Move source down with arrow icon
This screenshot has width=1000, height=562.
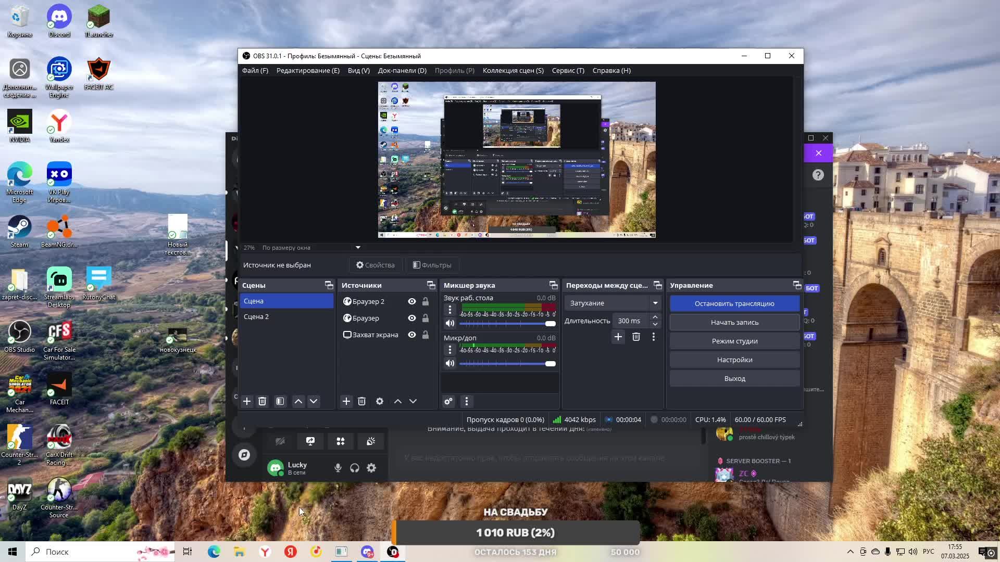[413, 401]
